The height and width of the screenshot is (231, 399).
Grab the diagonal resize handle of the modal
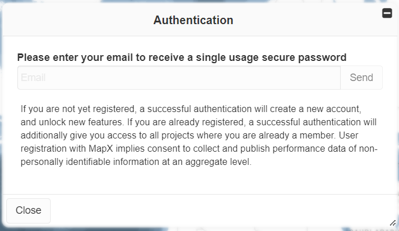point(392,222)
